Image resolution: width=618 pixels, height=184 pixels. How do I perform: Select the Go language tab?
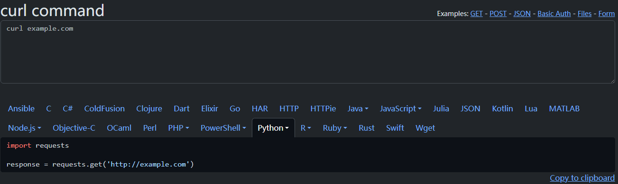click(x=235, y=109)
